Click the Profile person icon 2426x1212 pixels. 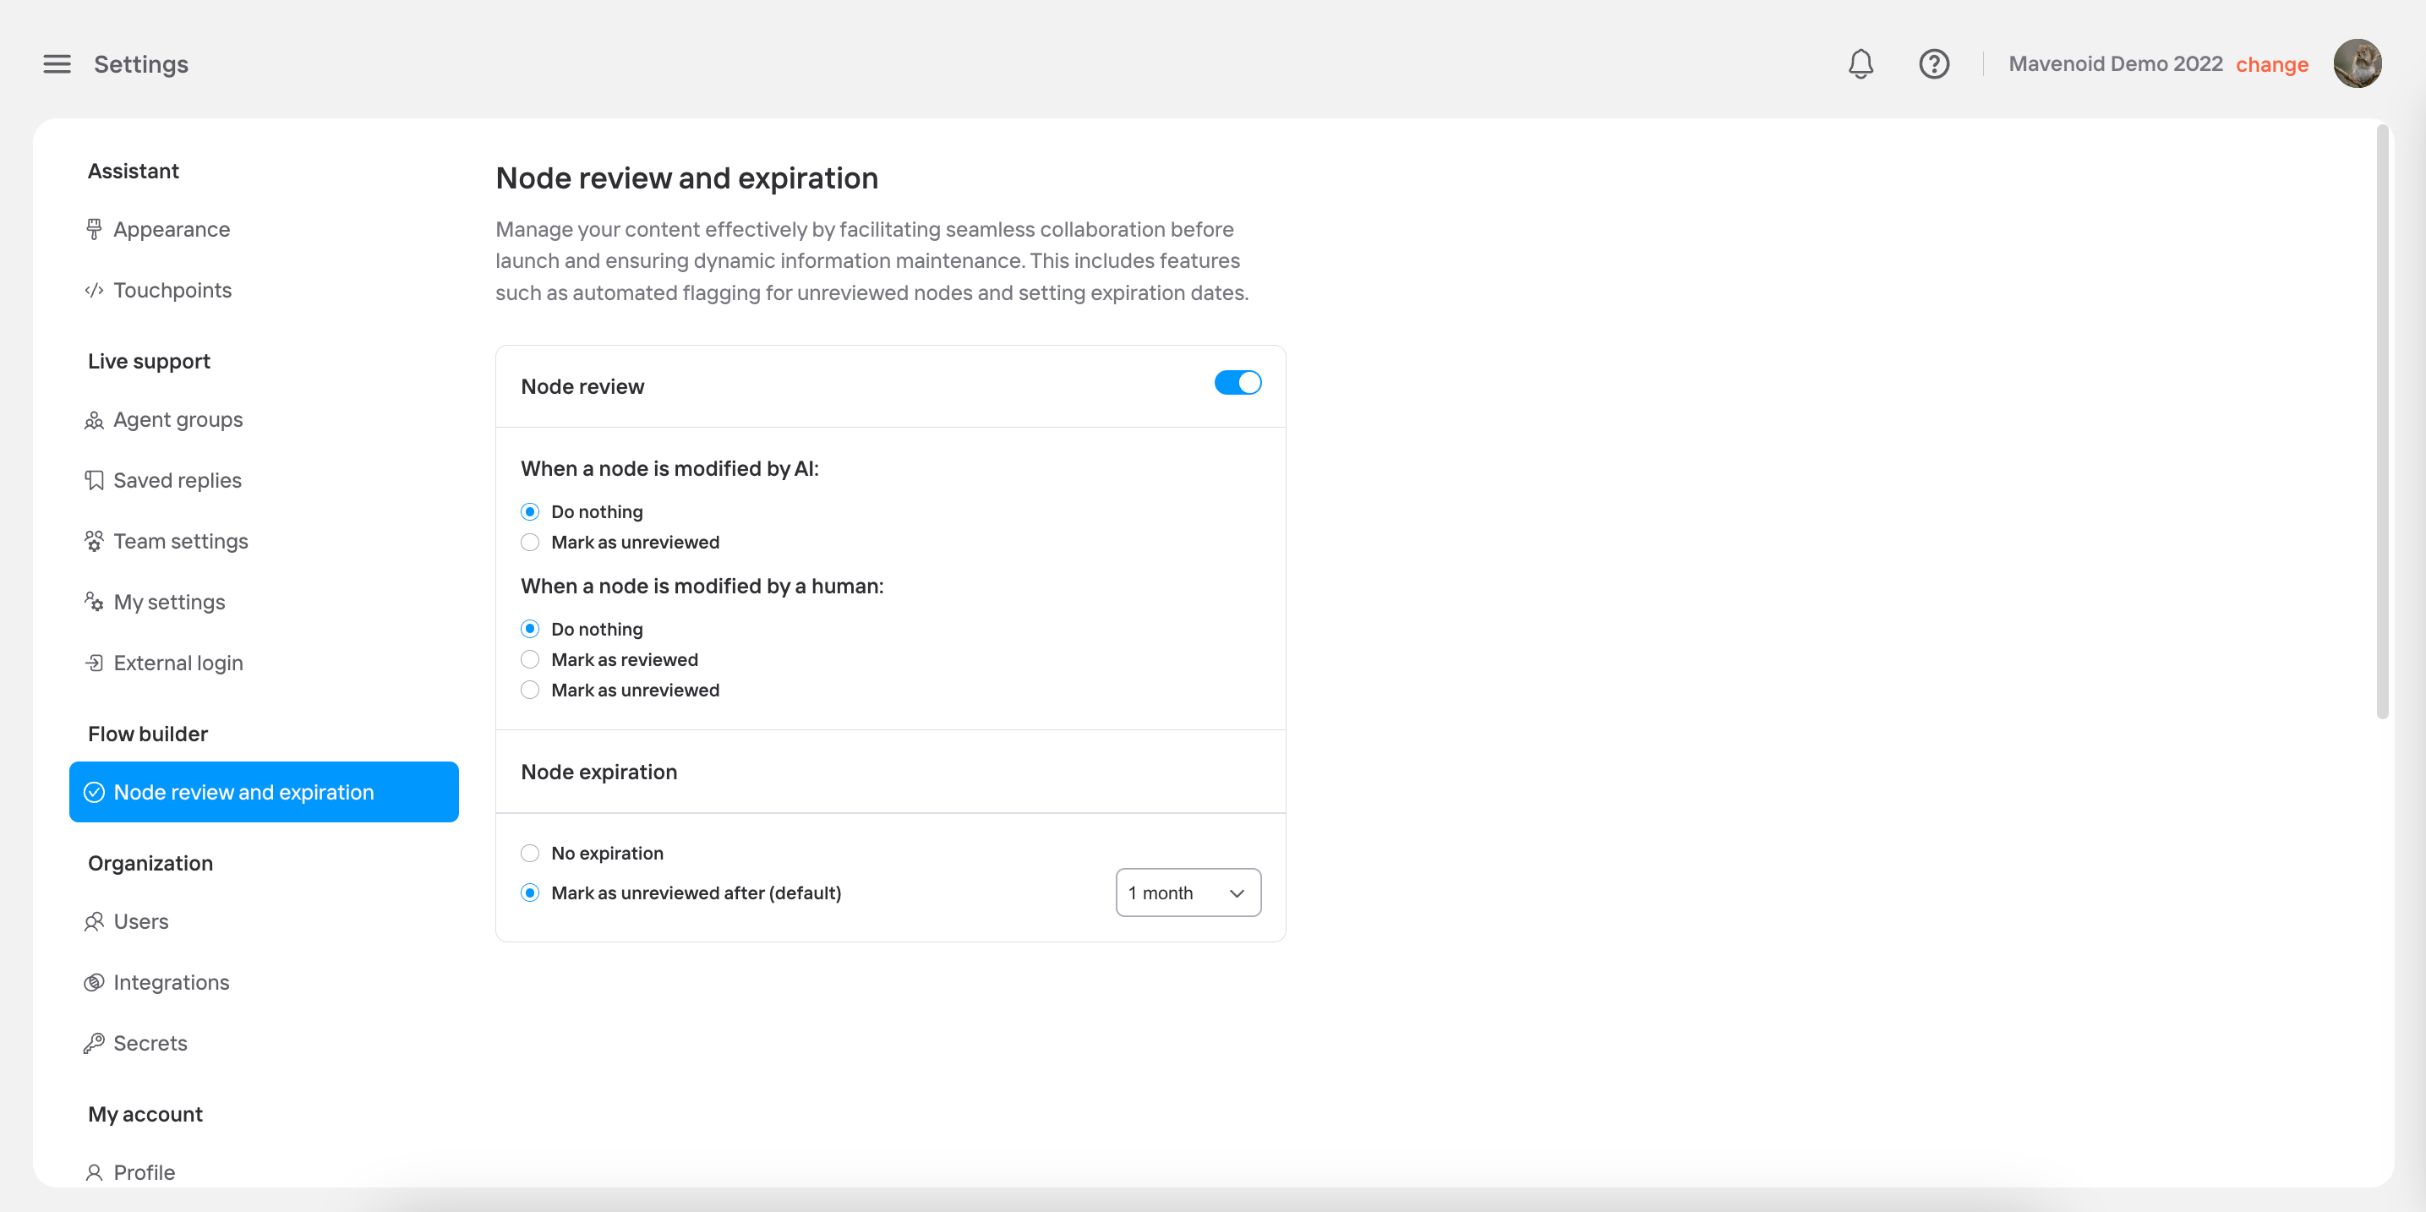coord(94,1172)
